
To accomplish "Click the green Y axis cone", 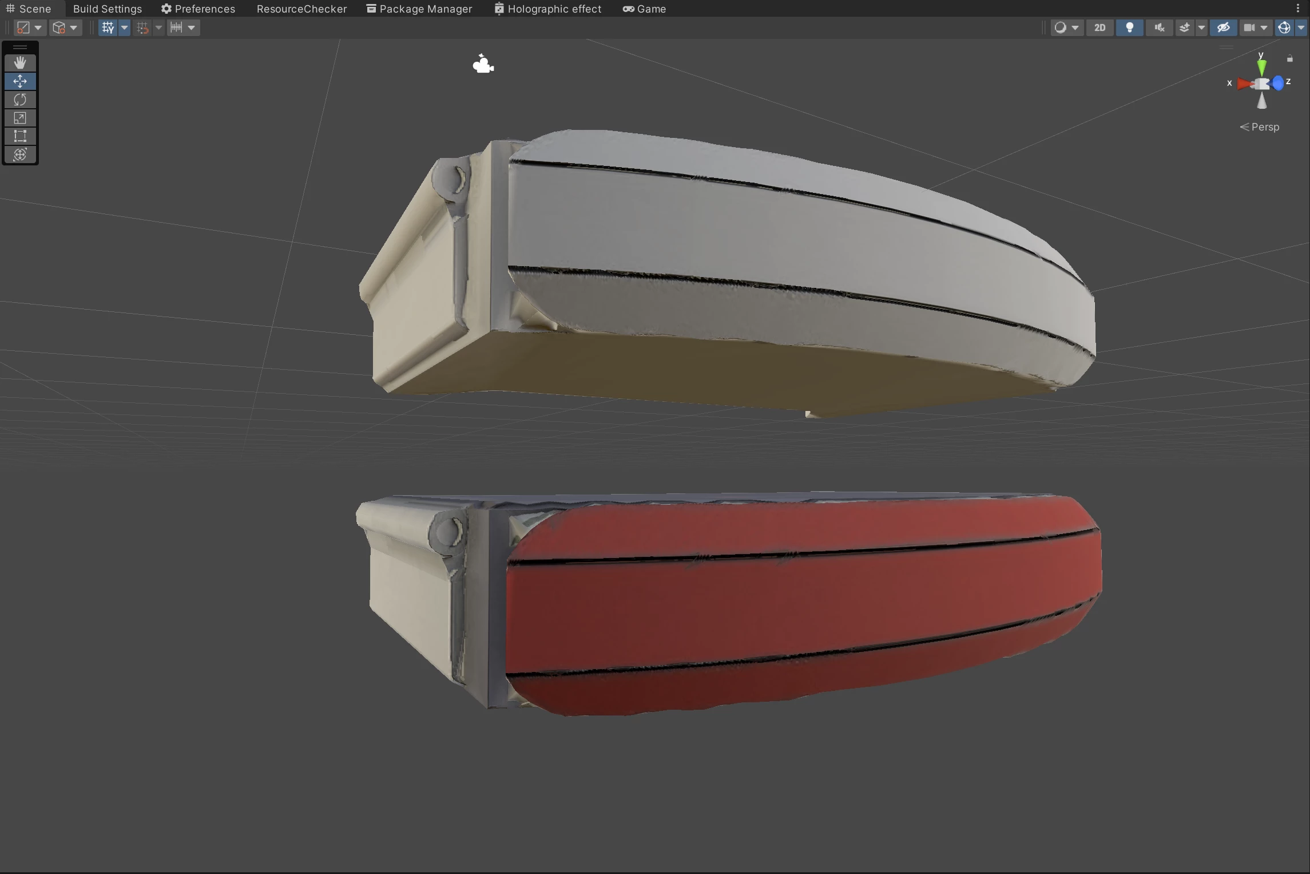I will tap(1261, 68).
